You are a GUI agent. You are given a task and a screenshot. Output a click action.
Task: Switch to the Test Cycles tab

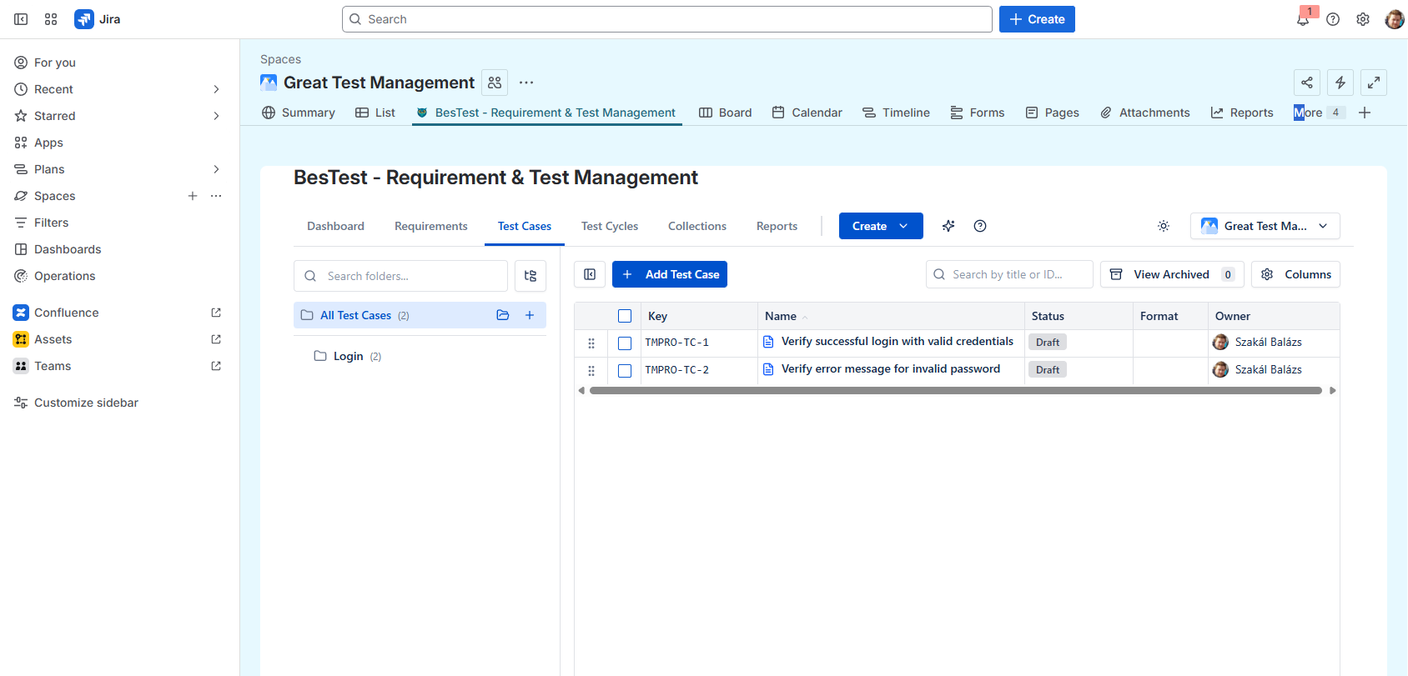(x=609, y=226)
